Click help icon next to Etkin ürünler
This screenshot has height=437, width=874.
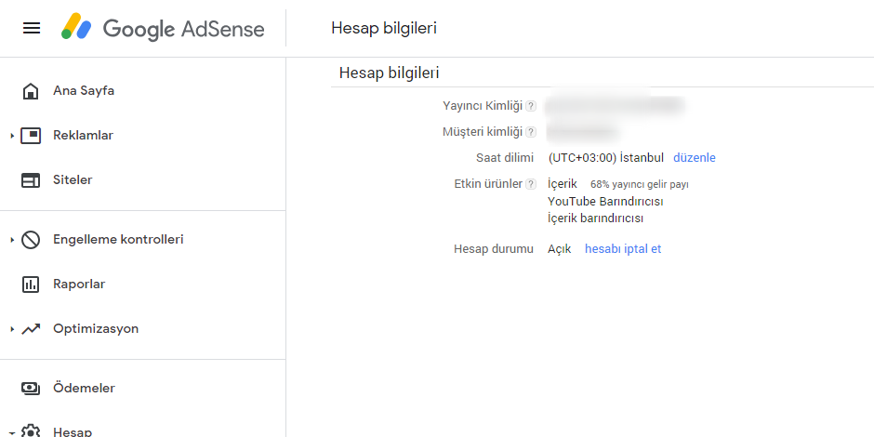coord(531,184)
